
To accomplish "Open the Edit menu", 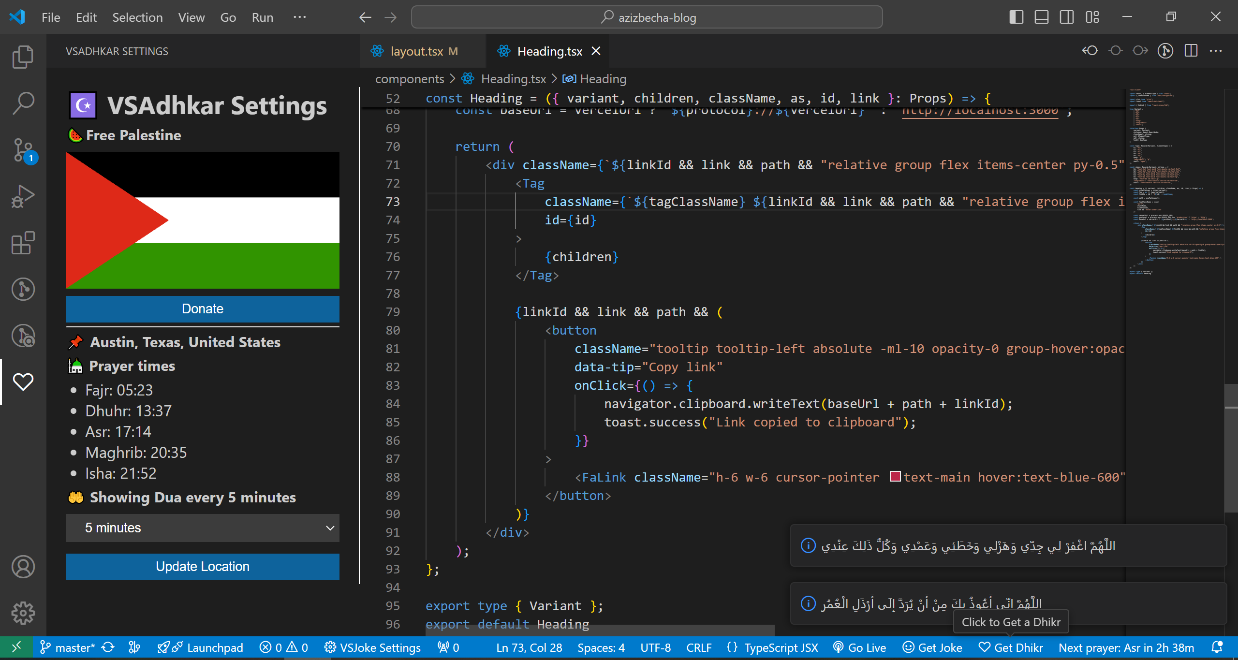I will [x=86, y=17].
